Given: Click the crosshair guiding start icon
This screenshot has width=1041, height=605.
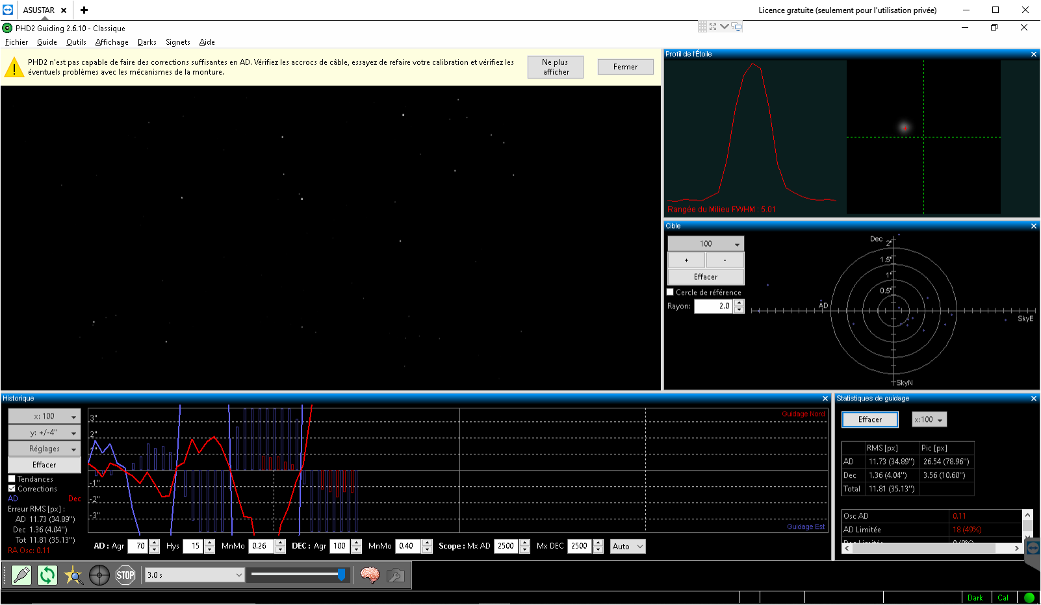Looking at the screenshot, I should coord(99,575).
